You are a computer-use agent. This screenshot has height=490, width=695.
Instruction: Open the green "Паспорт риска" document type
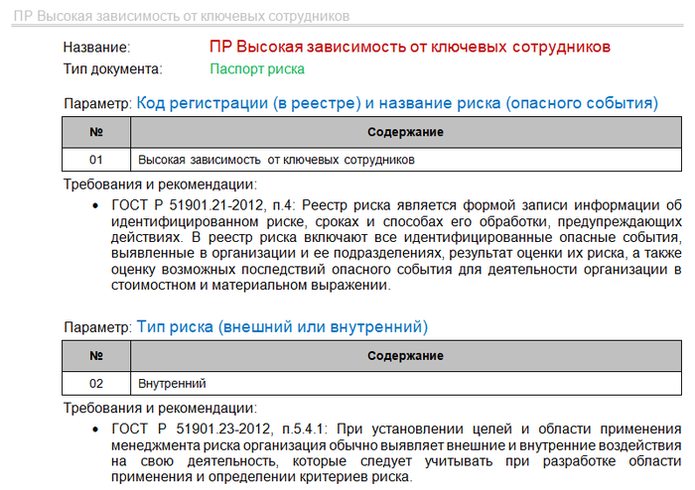pos(257,69)
